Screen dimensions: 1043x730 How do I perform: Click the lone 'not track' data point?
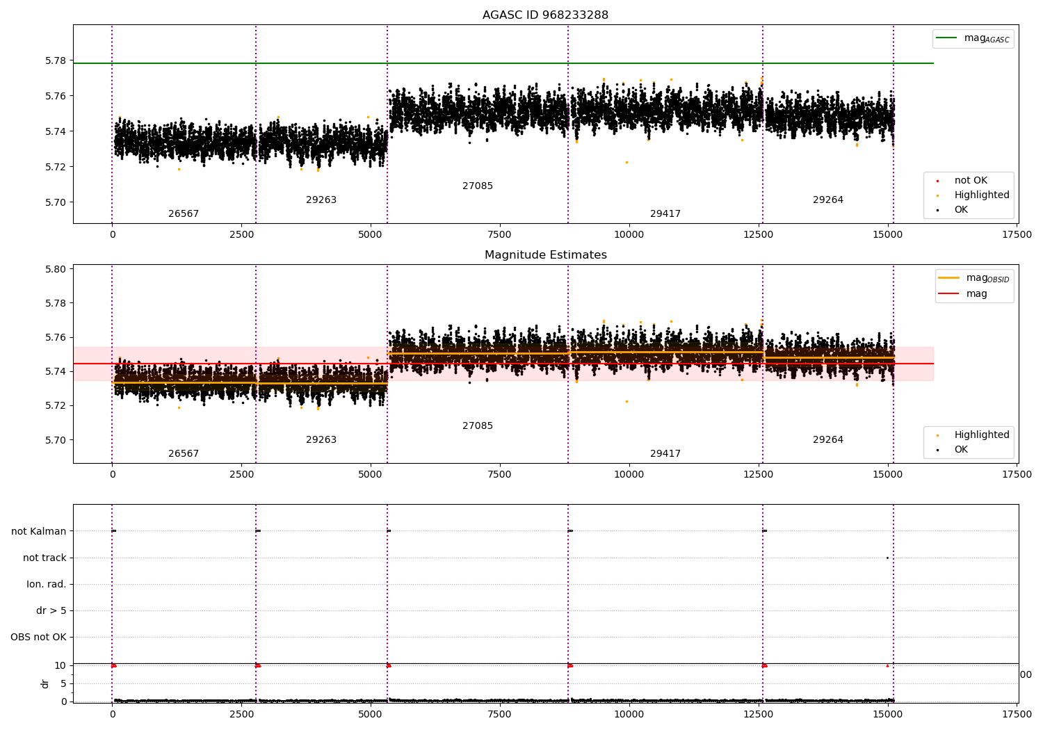887,558
